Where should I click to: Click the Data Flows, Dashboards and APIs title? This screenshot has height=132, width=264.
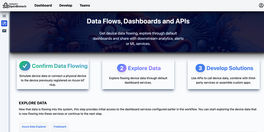coord(138,21)
